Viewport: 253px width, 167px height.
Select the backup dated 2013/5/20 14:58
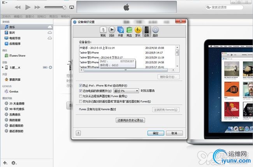point(127,62)
